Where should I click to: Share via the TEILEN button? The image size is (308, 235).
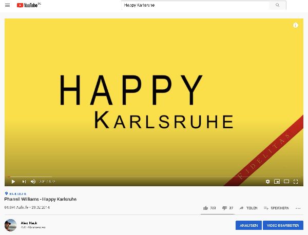coord(248,208)
